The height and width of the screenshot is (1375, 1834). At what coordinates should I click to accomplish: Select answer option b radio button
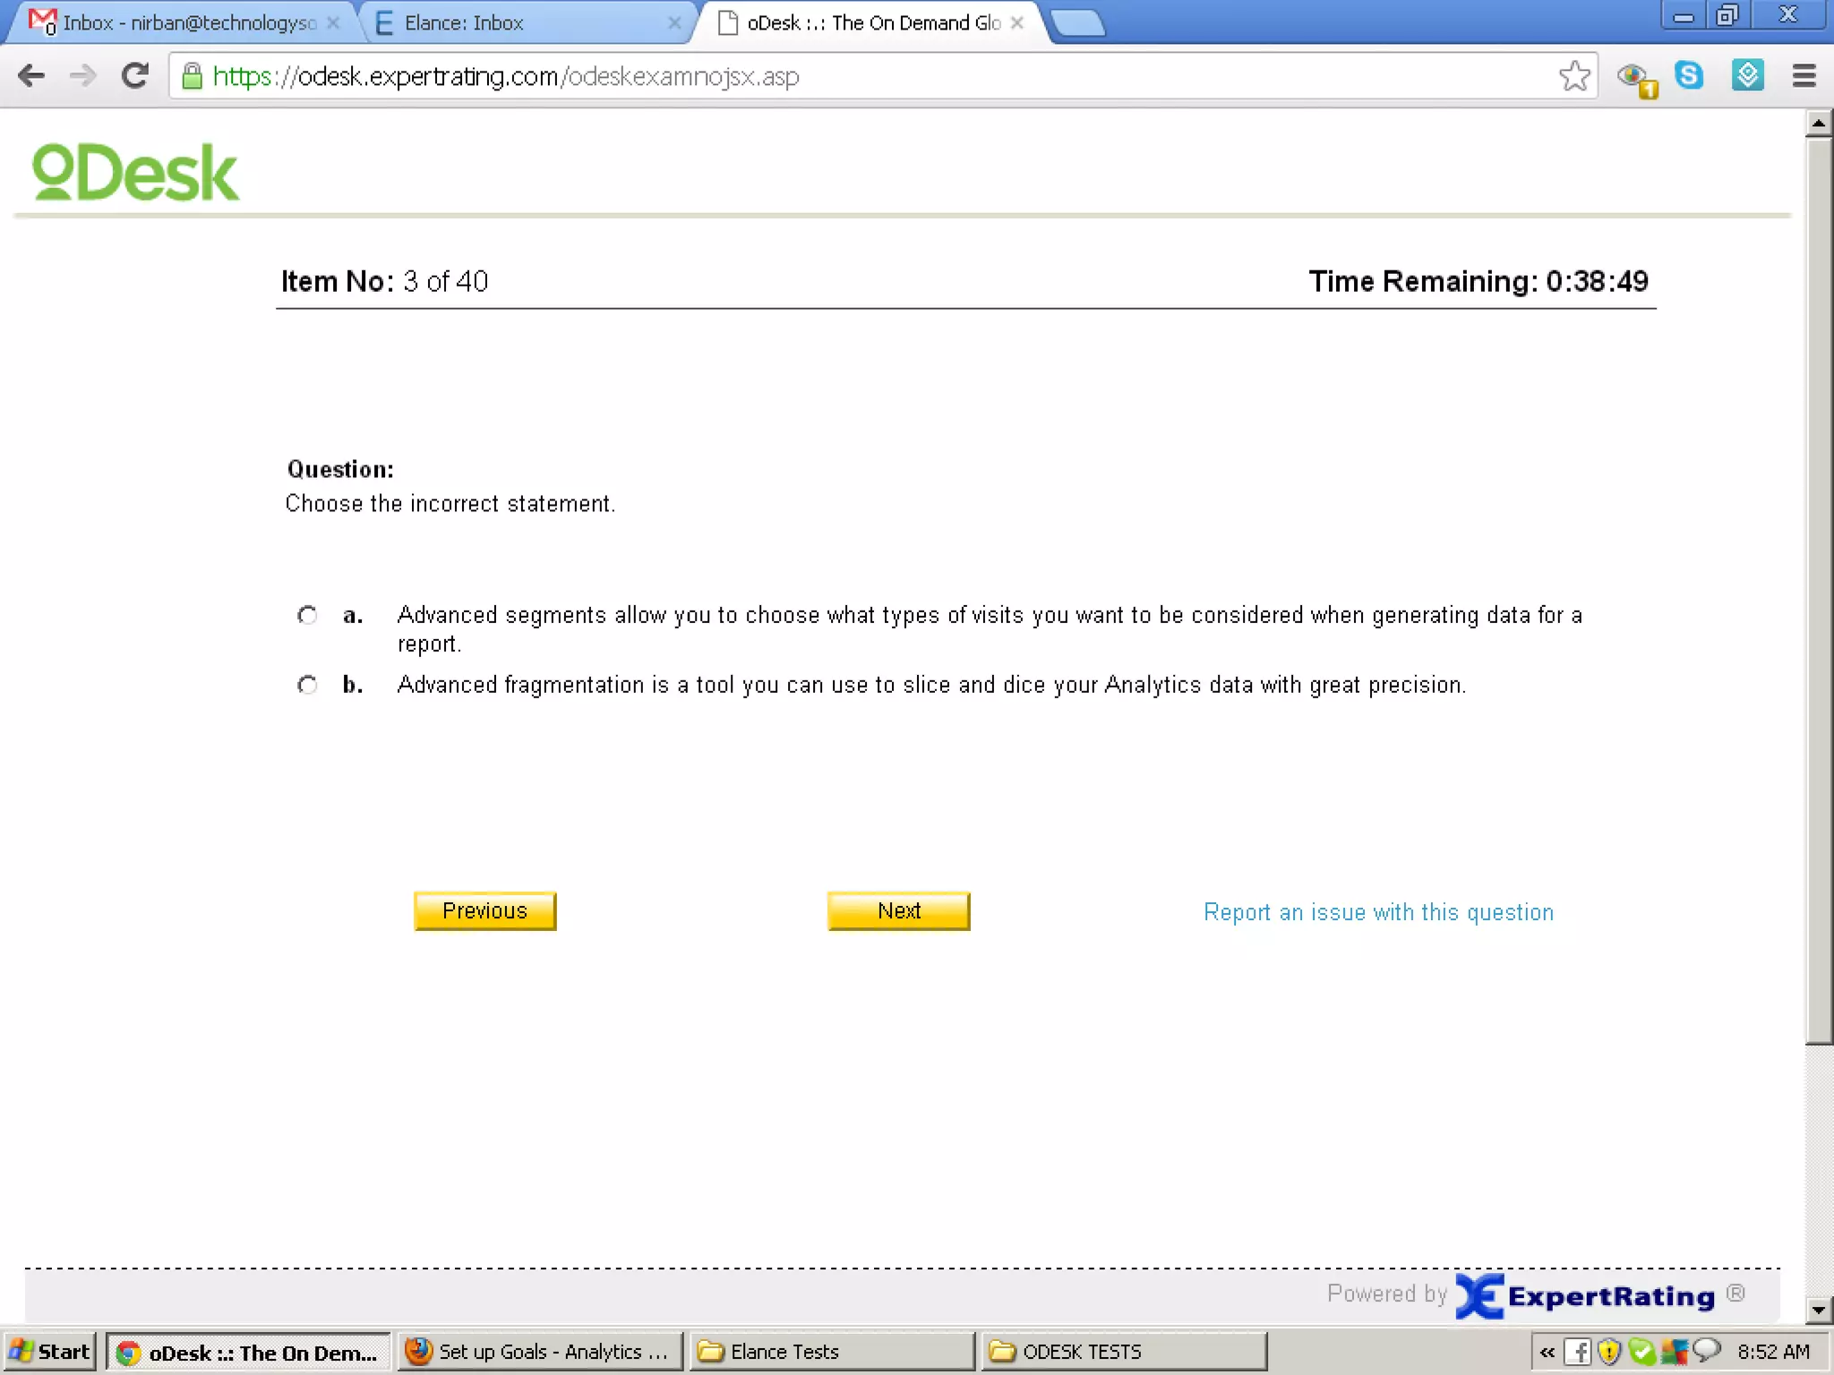(x=307, y=685)
